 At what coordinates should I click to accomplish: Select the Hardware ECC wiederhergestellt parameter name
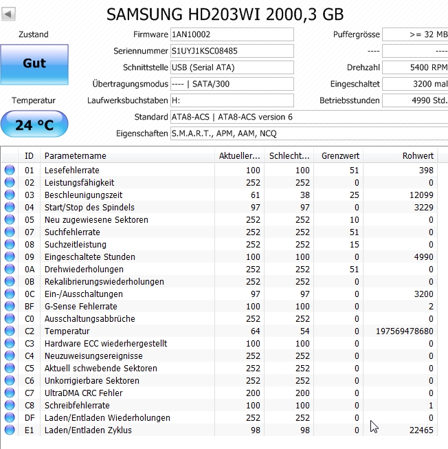coord(106,343)
